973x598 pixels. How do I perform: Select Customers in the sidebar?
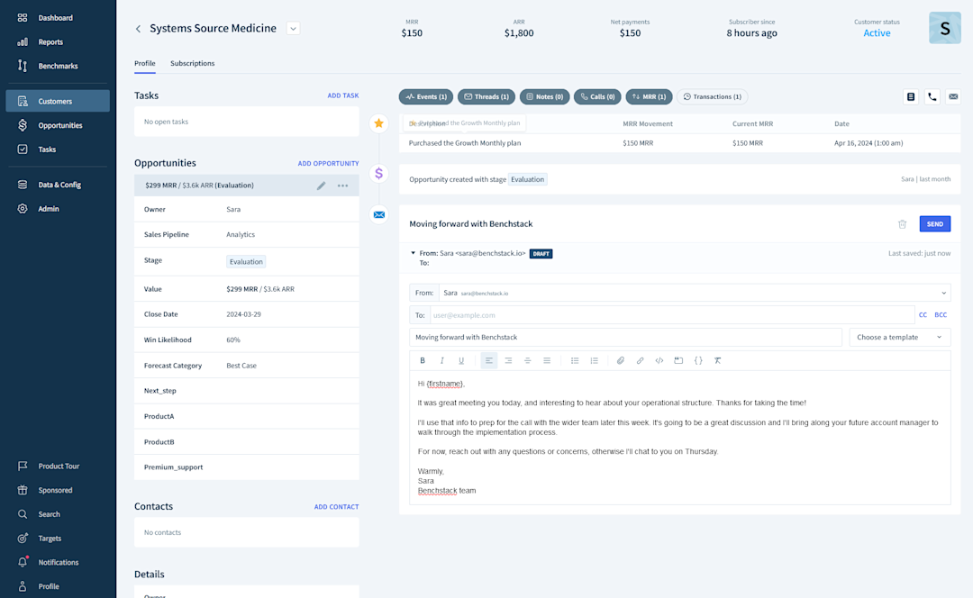[58, 101]
